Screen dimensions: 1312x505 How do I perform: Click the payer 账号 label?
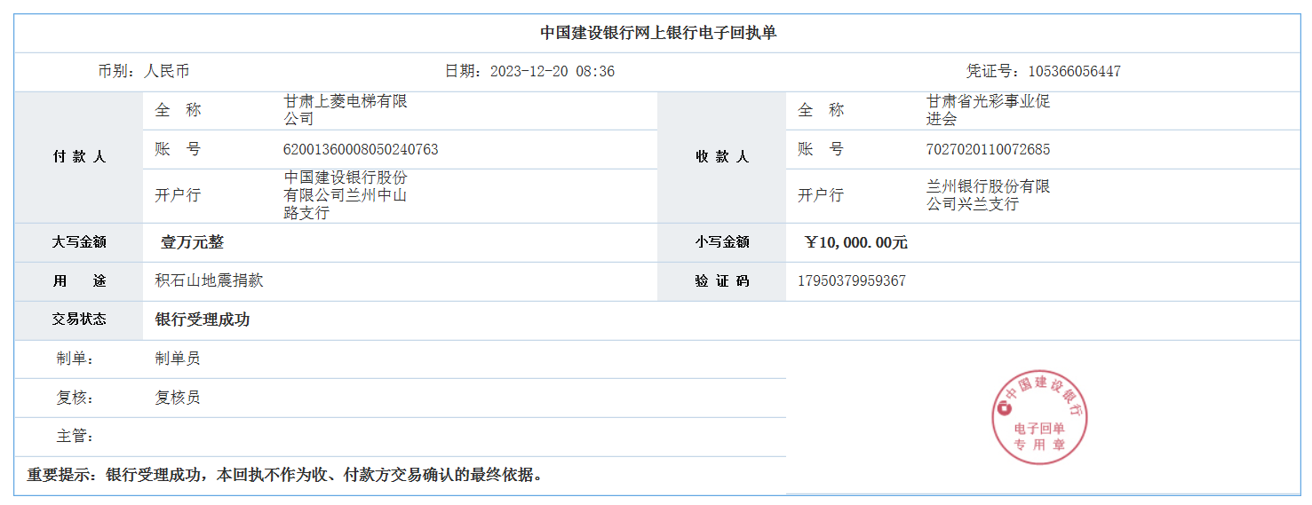[x=179, y=149]
